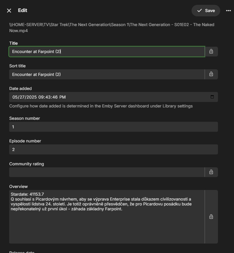Viewport: 234px width, 253px height.
Task: Click the Save button
Action: point(206,11)
